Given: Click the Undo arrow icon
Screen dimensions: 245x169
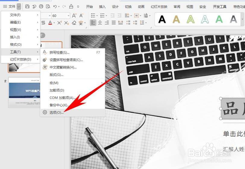Looking at the screenshot, I should pos(55,7).
